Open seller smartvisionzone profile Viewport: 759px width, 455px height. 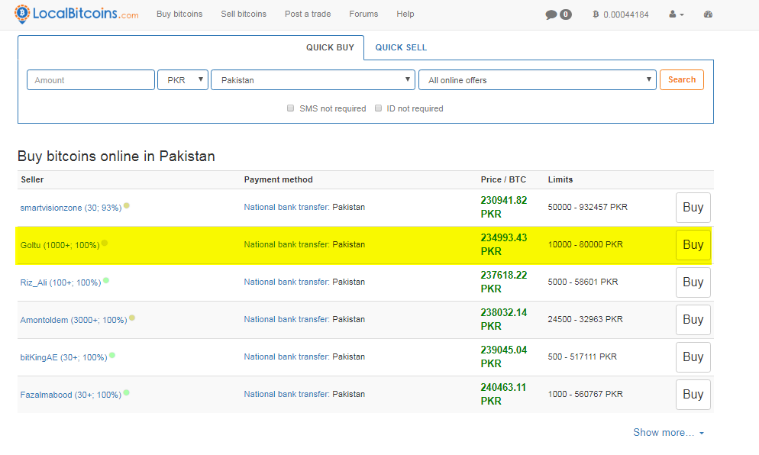tap(71, 208)
